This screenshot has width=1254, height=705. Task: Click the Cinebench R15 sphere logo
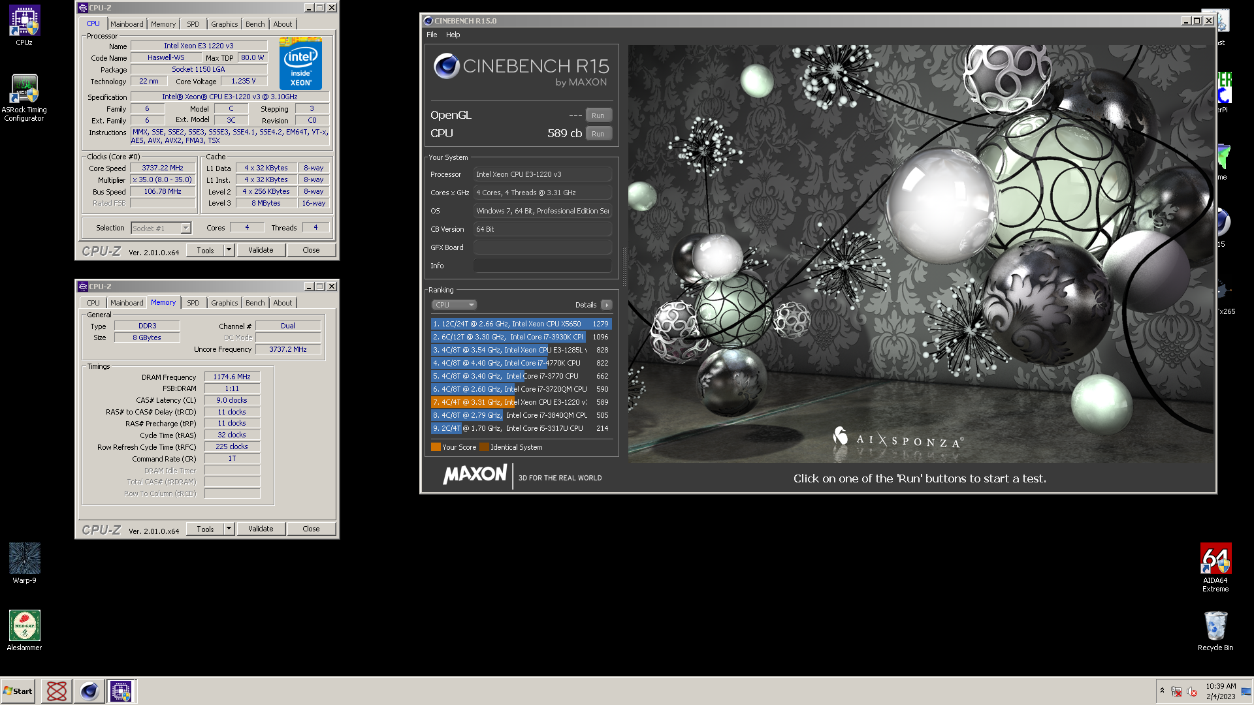(x=447, y=66)
